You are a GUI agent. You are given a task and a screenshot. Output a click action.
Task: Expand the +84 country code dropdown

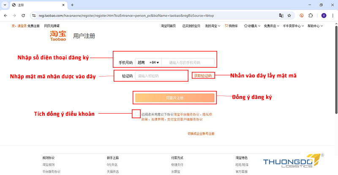tap(154, 63)
